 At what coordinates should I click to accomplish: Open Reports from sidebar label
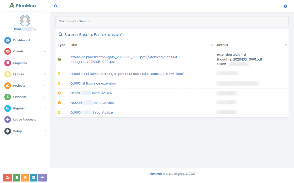[19, 108]
